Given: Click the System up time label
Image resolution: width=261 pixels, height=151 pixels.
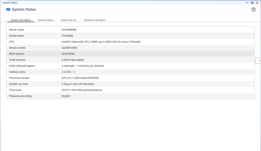Looking at the screenshot, I should coord(18,84).
